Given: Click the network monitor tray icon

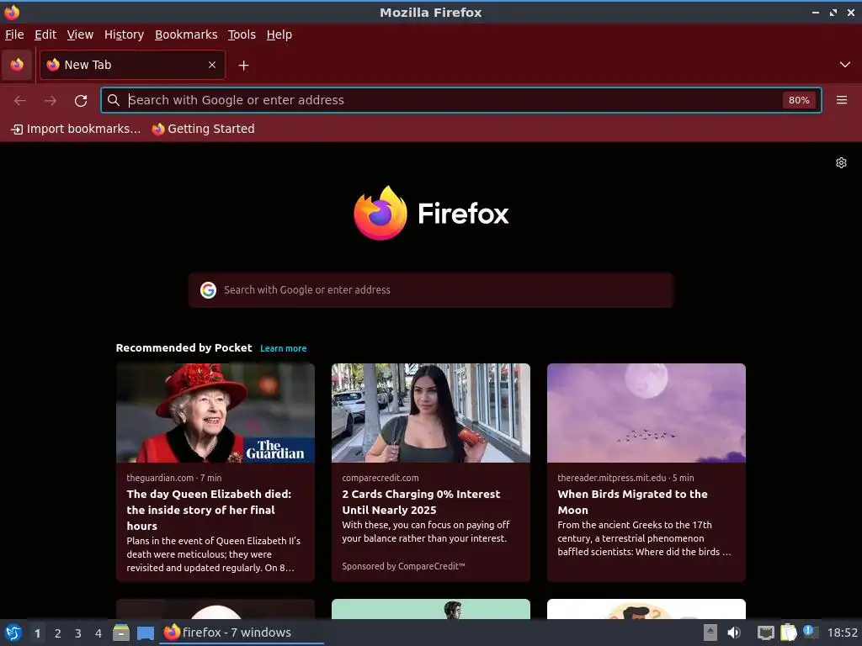Looking at the screenshot, I should (x=766, y=633).
